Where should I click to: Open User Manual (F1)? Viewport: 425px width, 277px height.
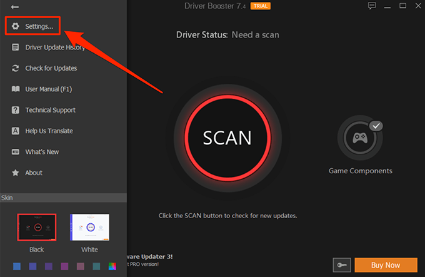49,89
